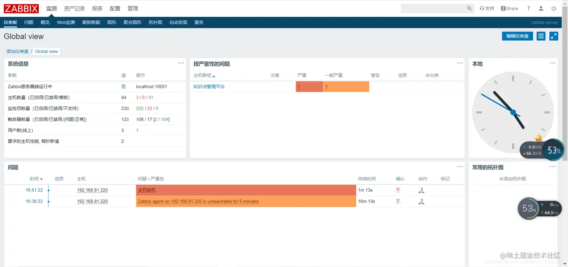Viewport: 568px width, 267px height.
Task: Switch to the 自动发现 submenu tab
Action: [178, 23]
